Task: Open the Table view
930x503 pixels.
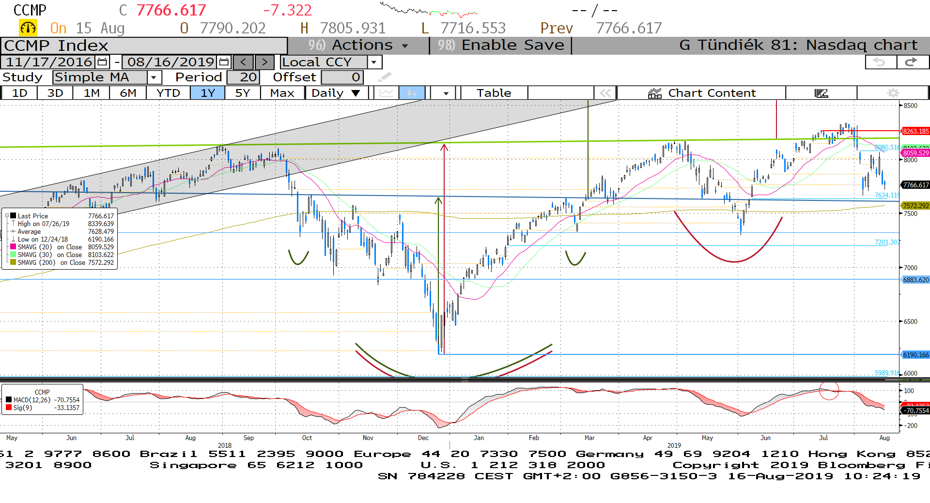Action: (x=494, y=93)
